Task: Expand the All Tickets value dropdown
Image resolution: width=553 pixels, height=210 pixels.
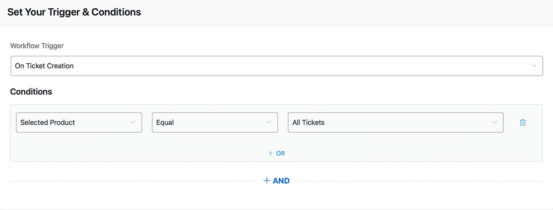Action: (395, 122)
